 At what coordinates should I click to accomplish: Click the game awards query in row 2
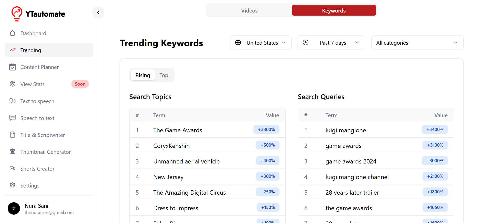point(343,146)
